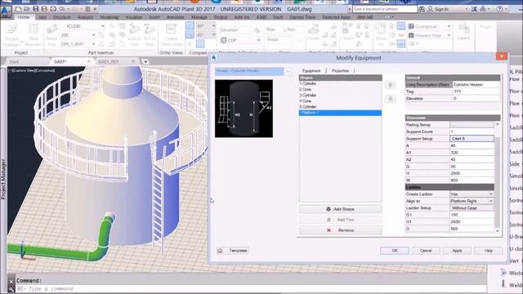
Task: Switch to the Home ribbon tab
Action: [x=23, y=17]
